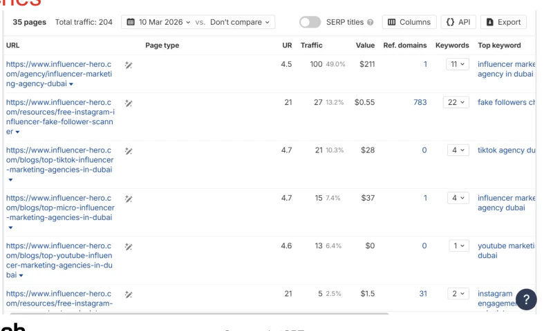
Task: Click the URL column header
Action: coord(12,46)
